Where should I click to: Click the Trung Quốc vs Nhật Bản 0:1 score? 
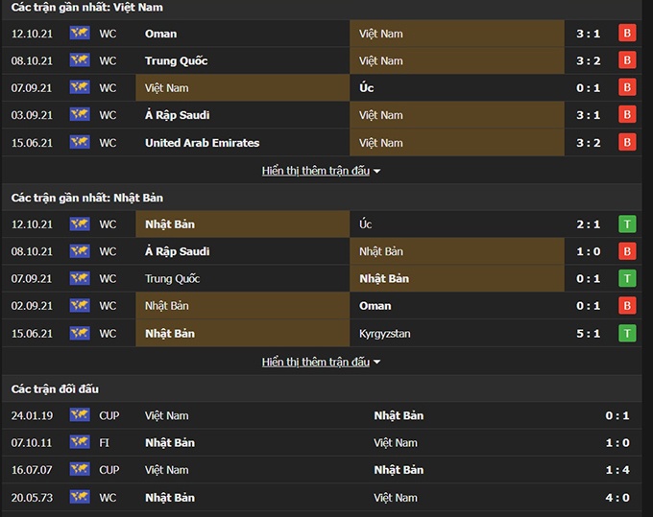pyautogui.click(x=589, y=279)
